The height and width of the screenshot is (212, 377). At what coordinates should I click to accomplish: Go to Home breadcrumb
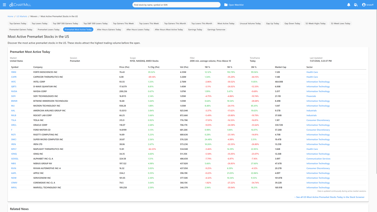10,16
